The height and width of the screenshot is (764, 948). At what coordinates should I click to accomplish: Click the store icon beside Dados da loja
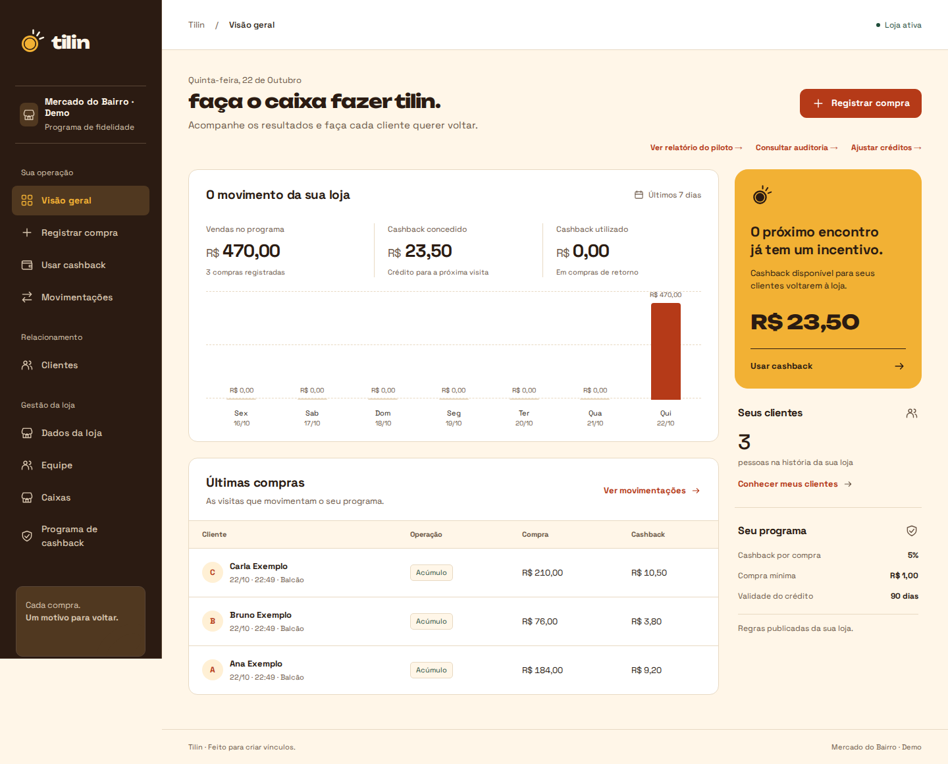coord(27,433)
